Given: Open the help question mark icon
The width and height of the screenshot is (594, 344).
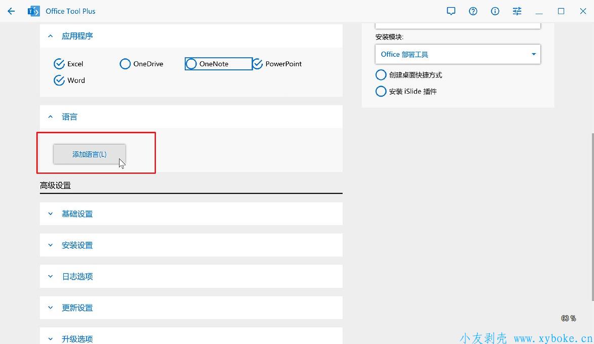Looking at the screenshot, I should click(x=473, y=11).
